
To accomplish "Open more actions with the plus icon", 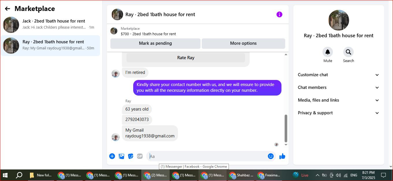I will 112,156.
